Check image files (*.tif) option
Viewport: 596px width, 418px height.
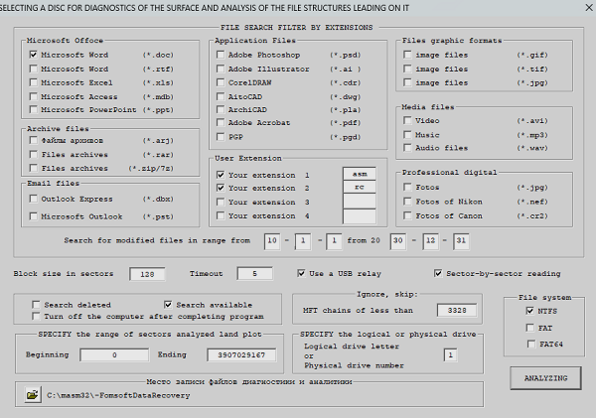click(407, 69)
